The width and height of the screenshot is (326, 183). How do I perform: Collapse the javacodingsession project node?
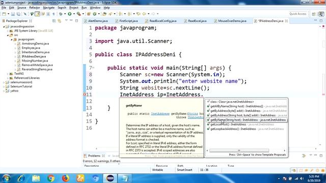tap(4, 26)
